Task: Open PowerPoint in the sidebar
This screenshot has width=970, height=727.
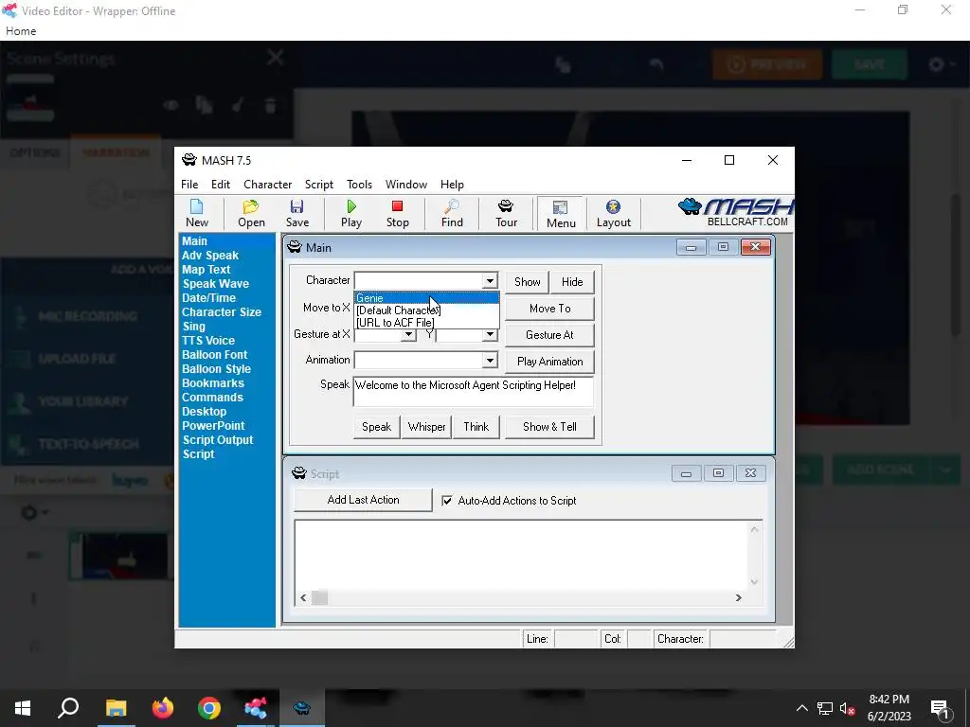Action: pyautogui.click(x=213, y=426)
